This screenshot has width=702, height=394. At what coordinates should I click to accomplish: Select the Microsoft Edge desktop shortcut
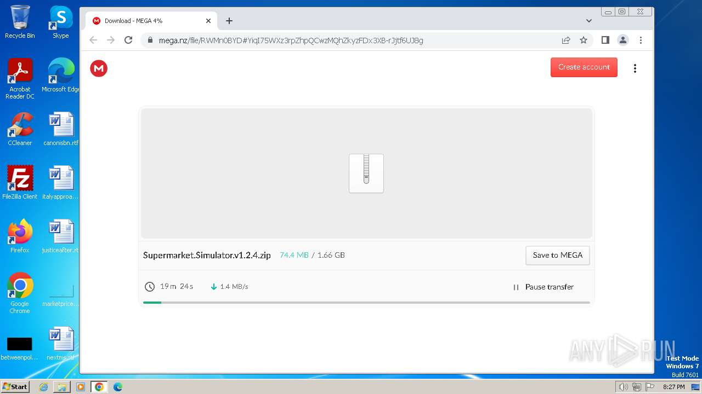click(61, 76)
